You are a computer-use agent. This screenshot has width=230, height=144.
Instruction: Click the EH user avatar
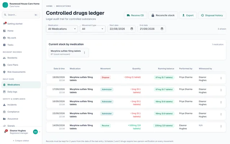pos(35,132)
